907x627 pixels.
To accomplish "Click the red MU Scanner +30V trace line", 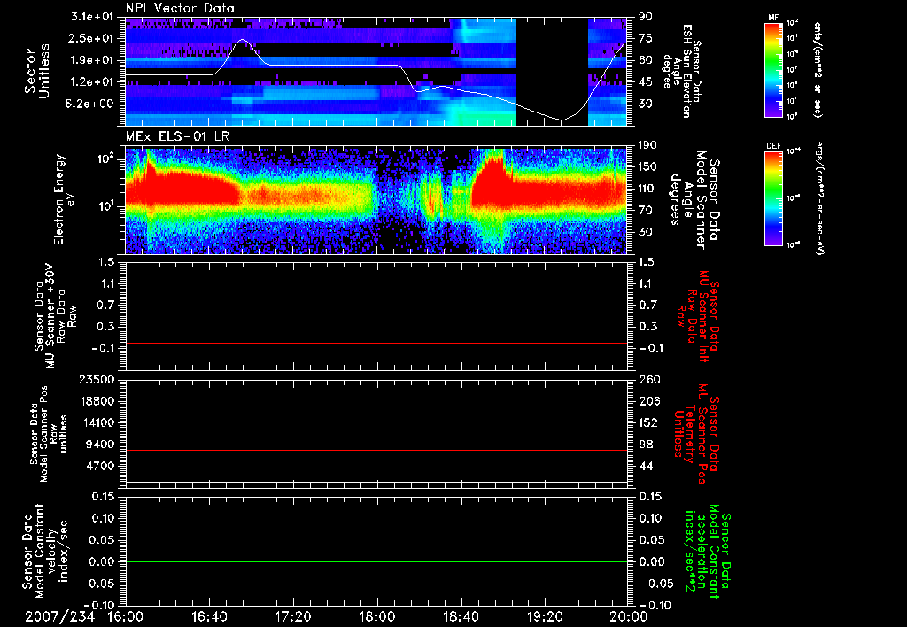I will point(376,343).
